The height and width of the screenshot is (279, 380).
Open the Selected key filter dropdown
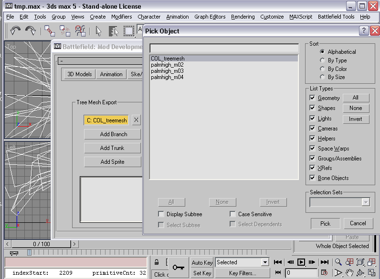[265, 262]
